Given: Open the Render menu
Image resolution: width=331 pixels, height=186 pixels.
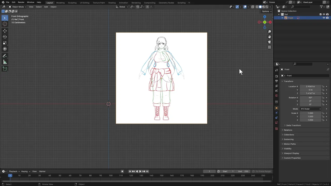Looking at the screenshot, I should (x=21, y=2).
